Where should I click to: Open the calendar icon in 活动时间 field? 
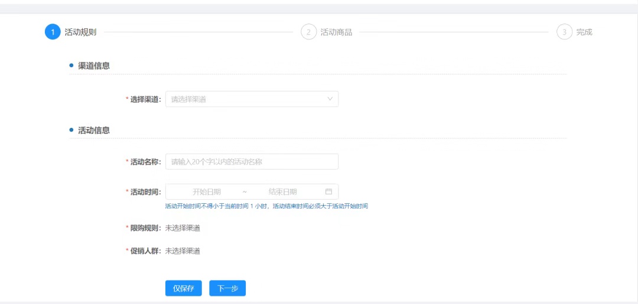coord(329,191)
